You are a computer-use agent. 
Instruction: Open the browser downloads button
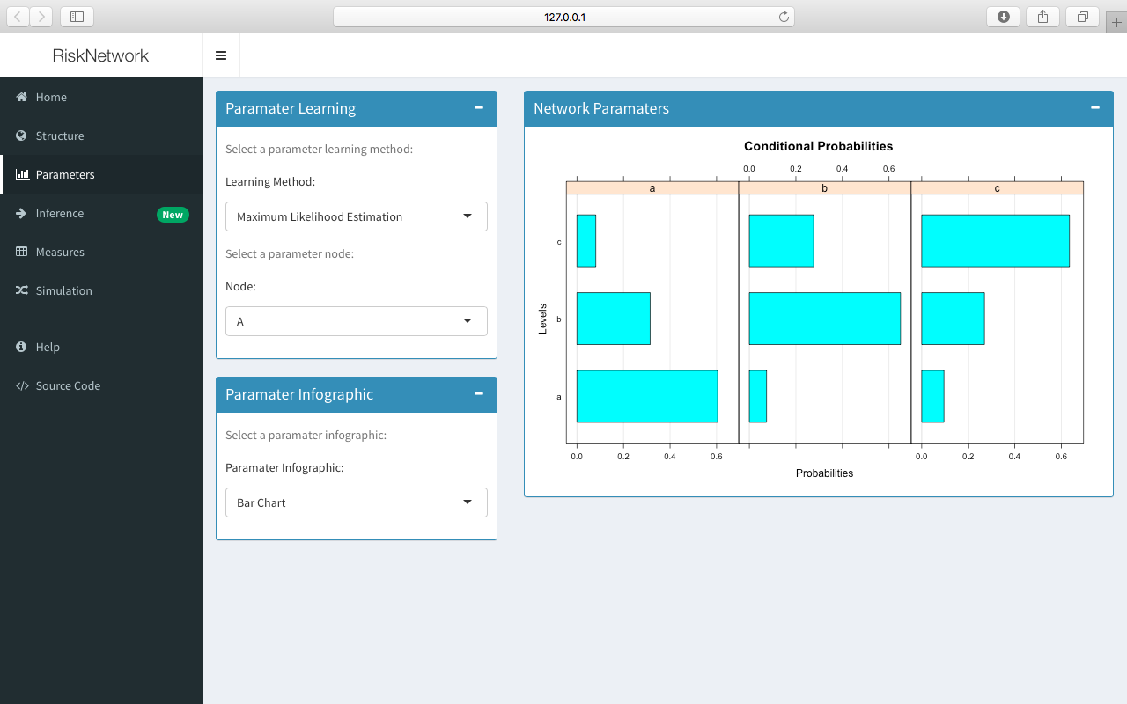pos(1004,16)
